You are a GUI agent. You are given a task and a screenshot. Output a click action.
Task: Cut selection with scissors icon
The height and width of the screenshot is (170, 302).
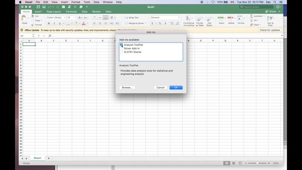pyautogui.click(x=33, y=16)
